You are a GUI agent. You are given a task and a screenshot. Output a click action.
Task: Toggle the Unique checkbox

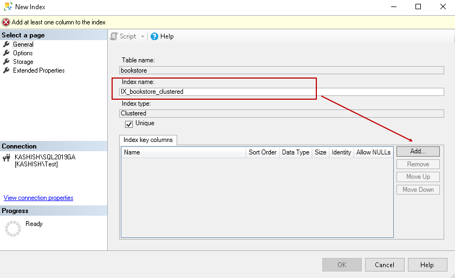[129, 124]
